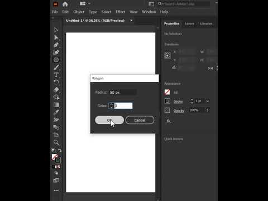The height and width of the screenshot is (201, 268).
Task: Go to the Home screen icon
Action: pyautogui.click(x=65, y=4)
